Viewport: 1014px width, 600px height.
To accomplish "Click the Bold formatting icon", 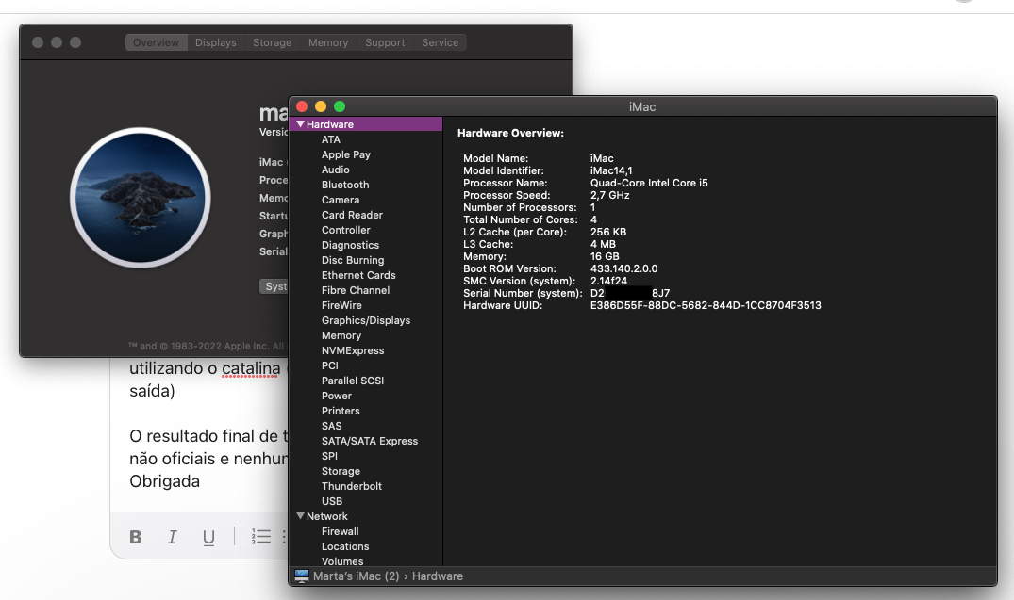I will coord(136,537).
